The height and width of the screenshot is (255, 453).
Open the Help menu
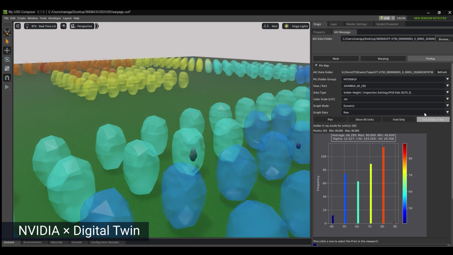(76, 18)
